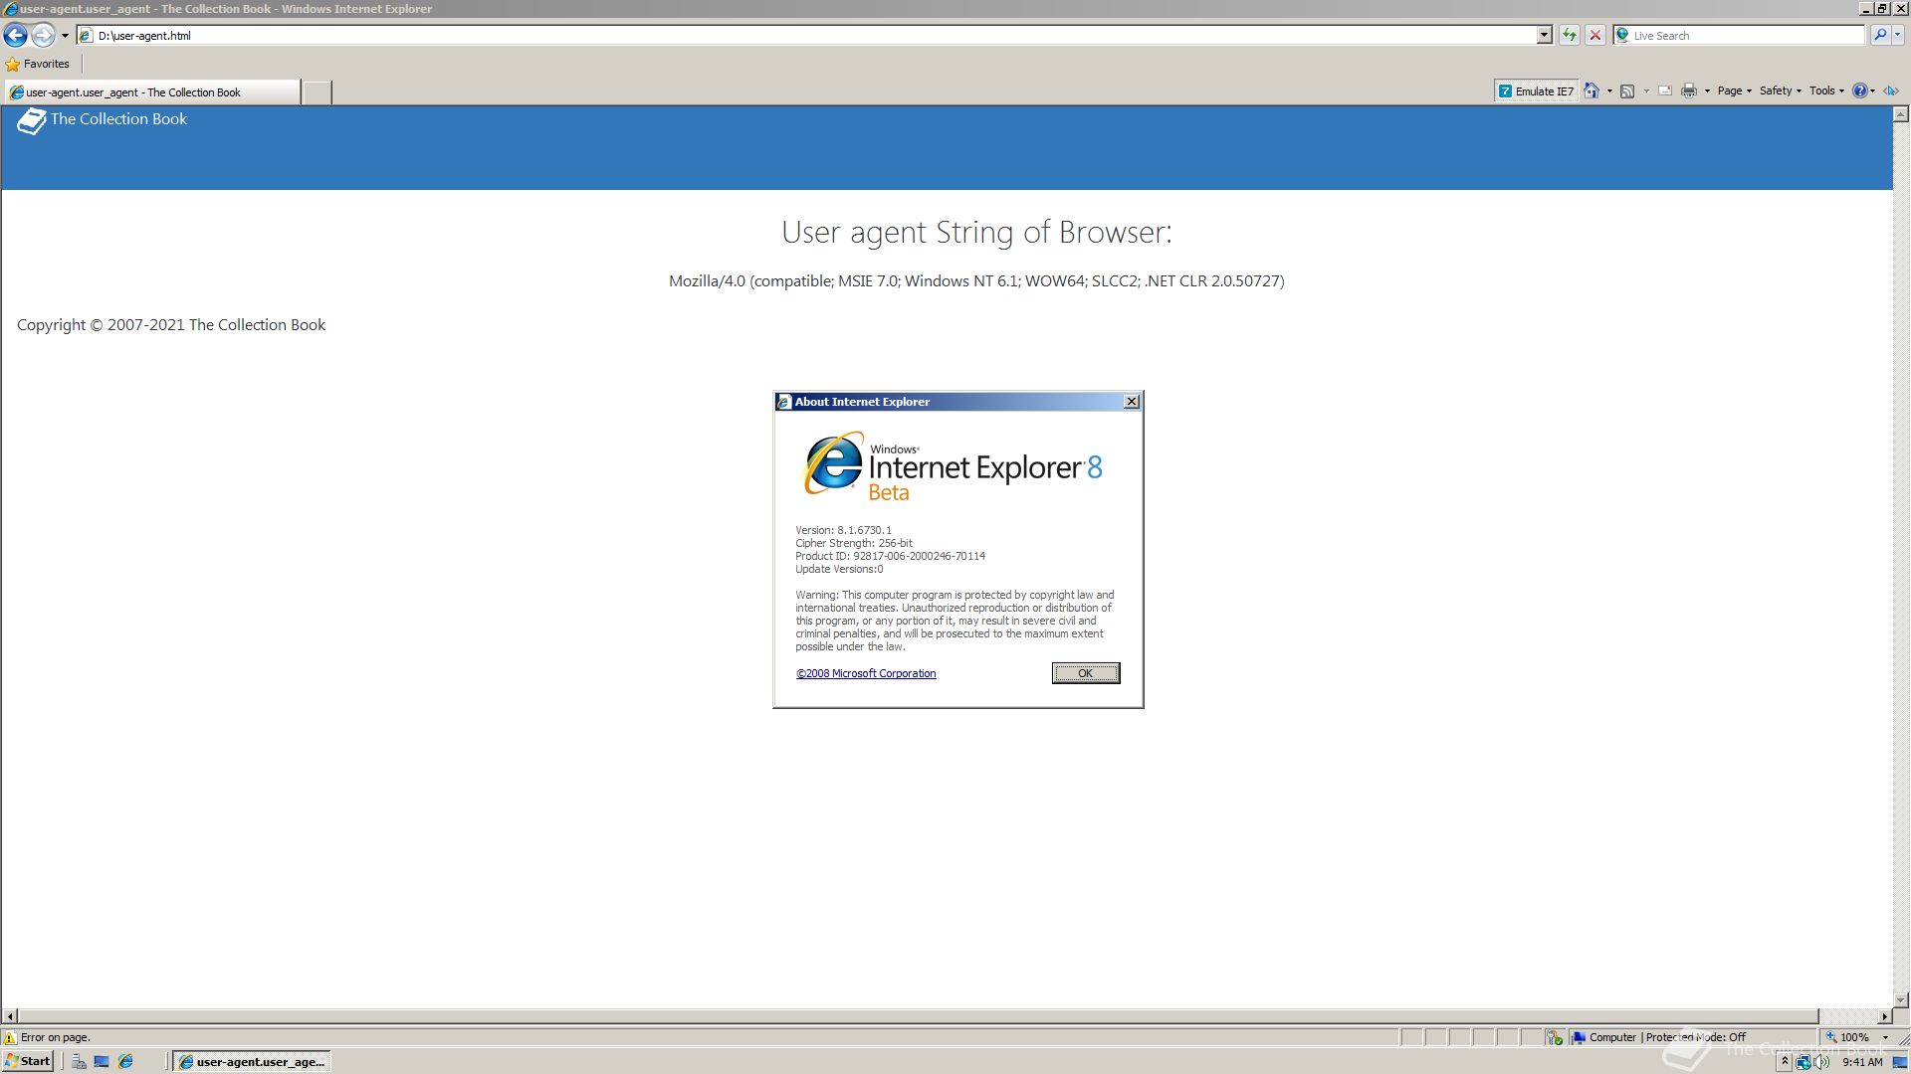Click the RSS Feeds icon

(x=1627, y=90)
